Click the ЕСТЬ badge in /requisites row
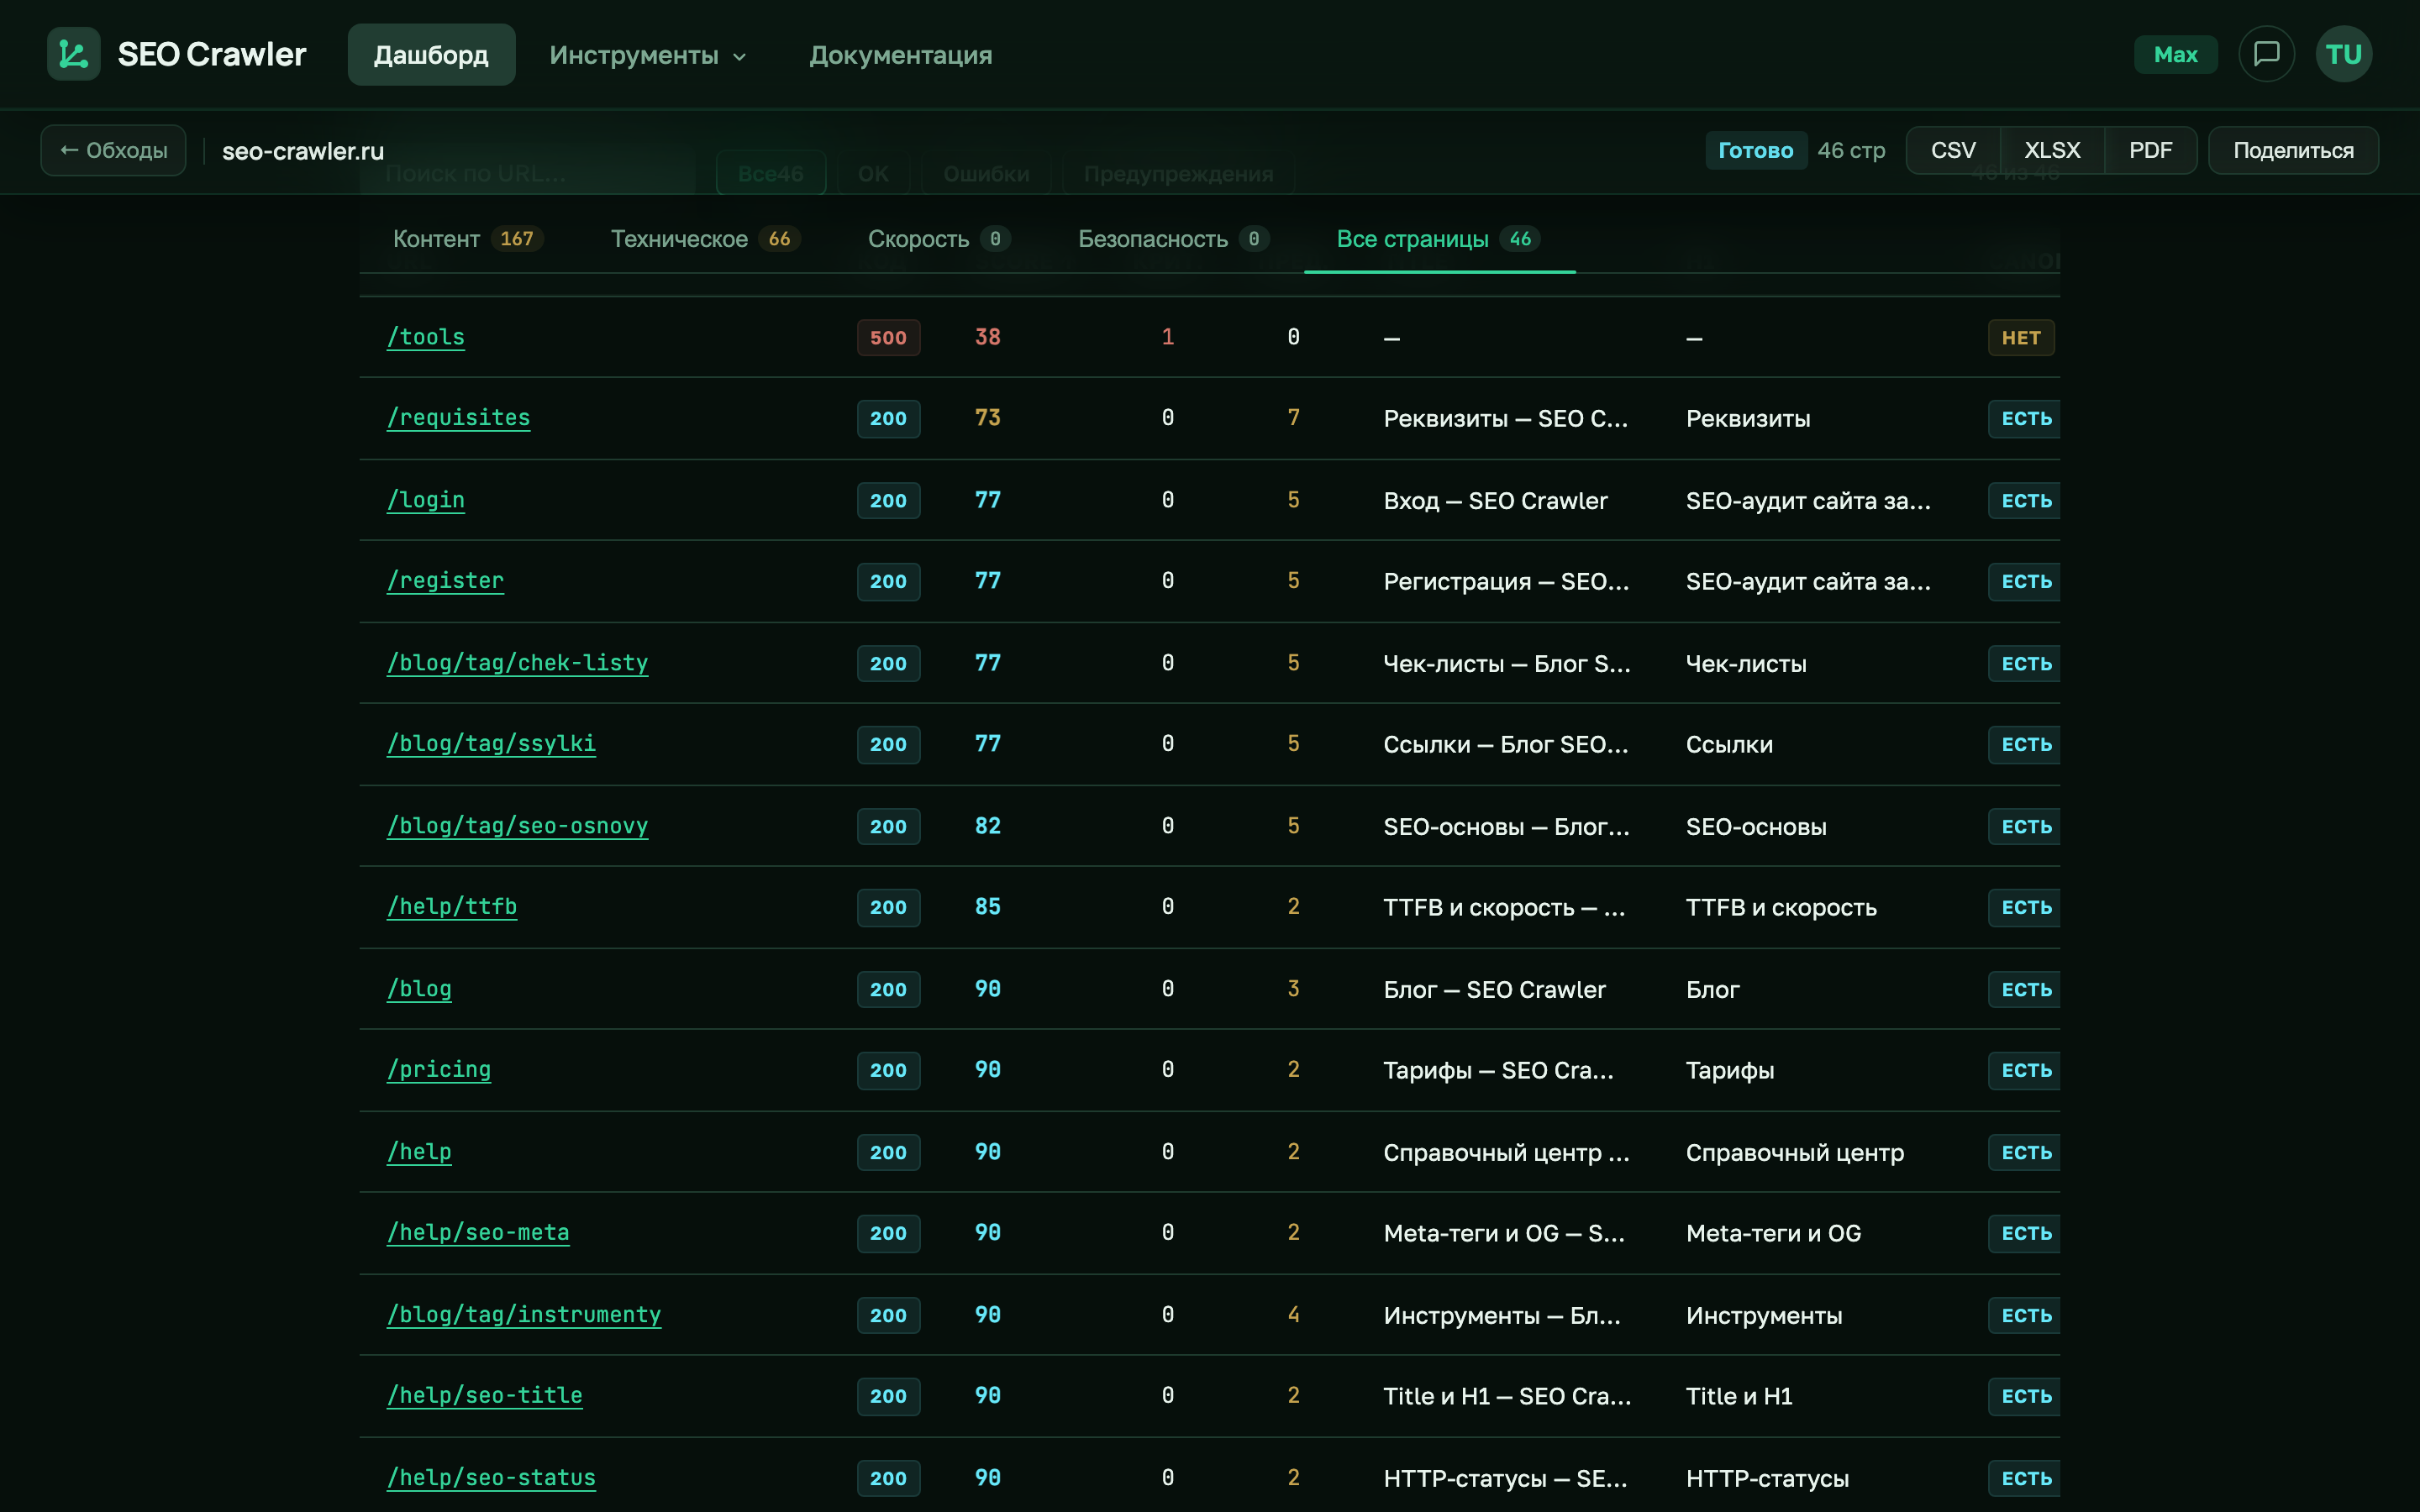The height and width of the screenshot is (1512, 2420). click(x=2025, y=419)
